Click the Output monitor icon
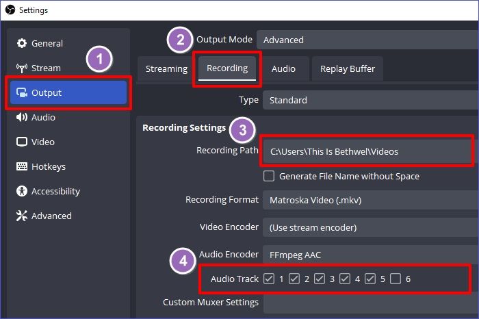Viewport: 479px width, 319px height. (x=21, y=92)
